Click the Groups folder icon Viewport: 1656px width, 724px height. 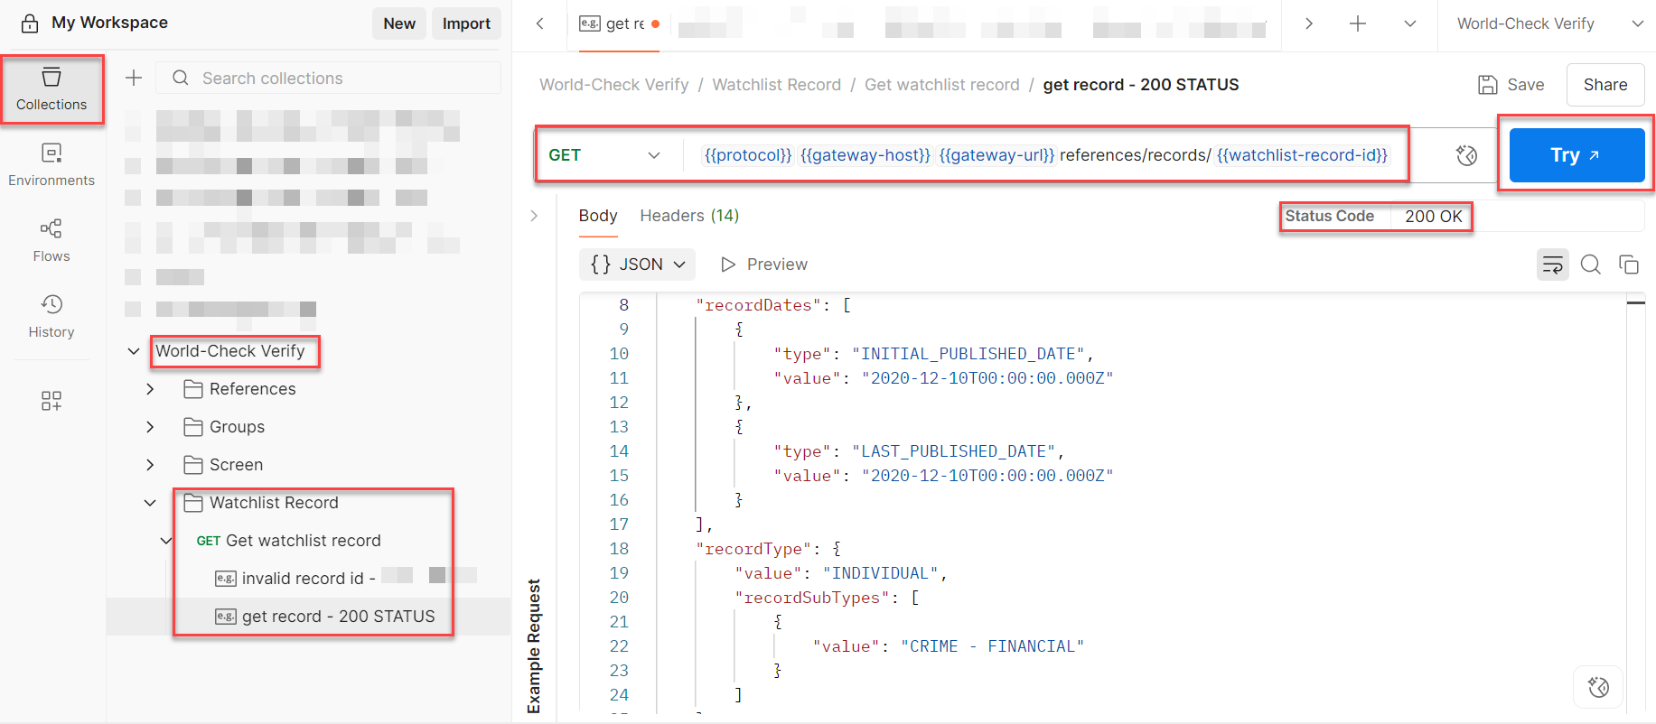(x=192, y=427)
